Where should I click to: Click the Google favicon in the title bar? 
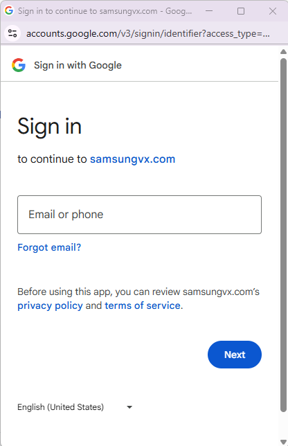tap(9, 11)
